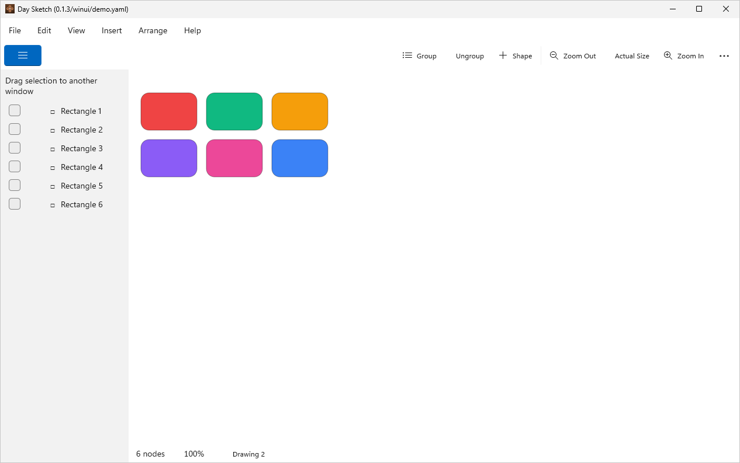
Task: Select the Rectangle 6 list row label
Action: point(82,204)
